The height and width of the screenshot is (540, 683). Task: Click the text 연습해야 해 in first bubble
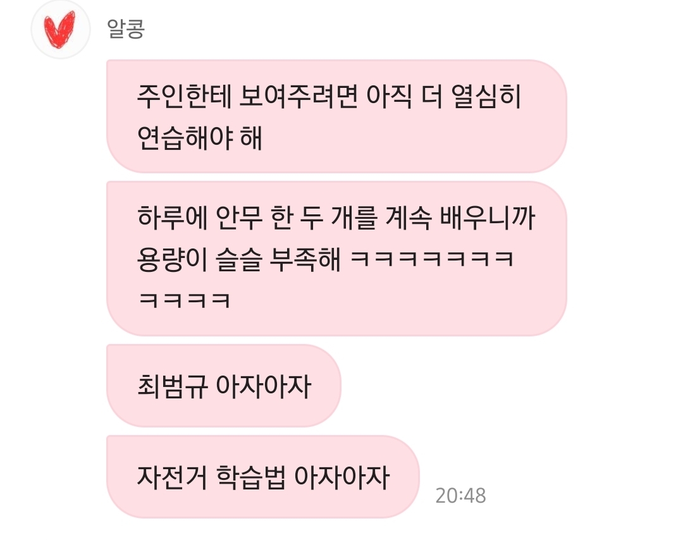tap(200, 138)
